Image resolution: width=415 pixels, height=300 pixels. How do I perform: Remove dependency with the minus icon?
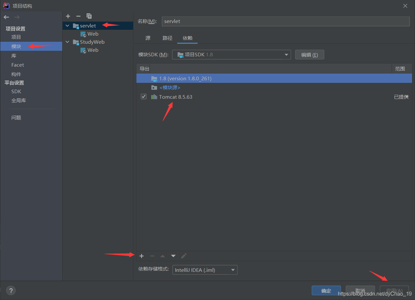[152, 256]
